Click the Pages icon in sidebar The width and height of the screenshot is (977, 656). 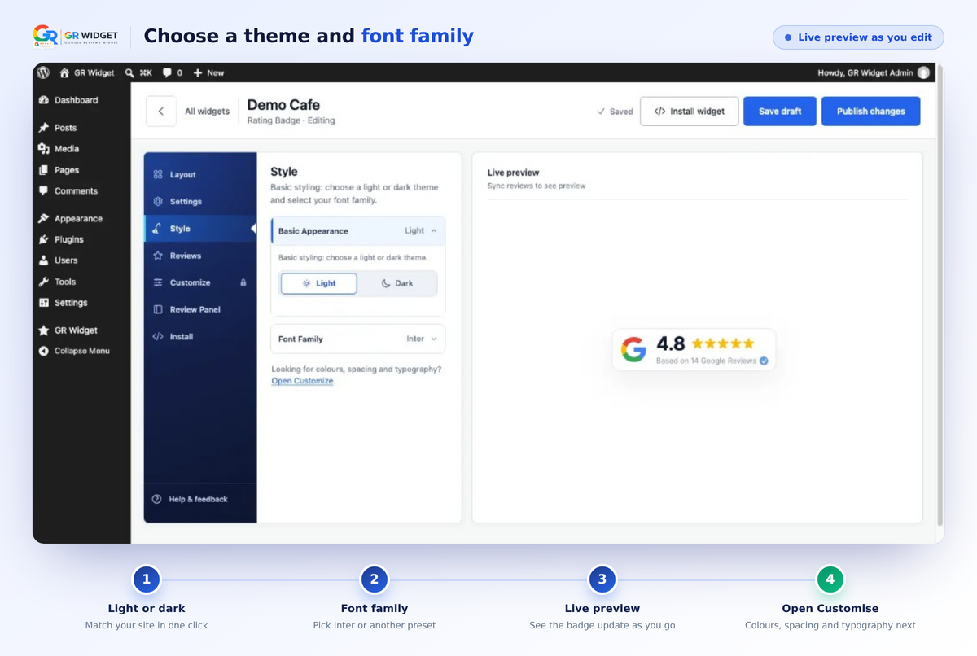(44, 170)
